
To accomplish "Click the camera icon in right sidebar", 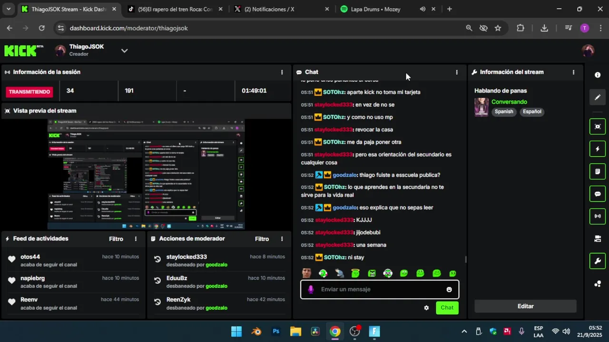I will (x=598, y=239).
